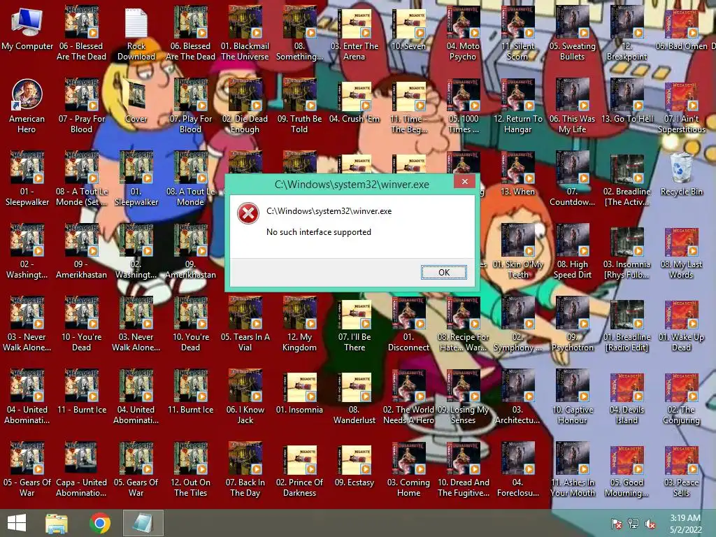Select the '08 - A Tout Le Monde (Set...' file
Image resolution: width=716 pixels, height=537 pixels.
tap(81, 179)
